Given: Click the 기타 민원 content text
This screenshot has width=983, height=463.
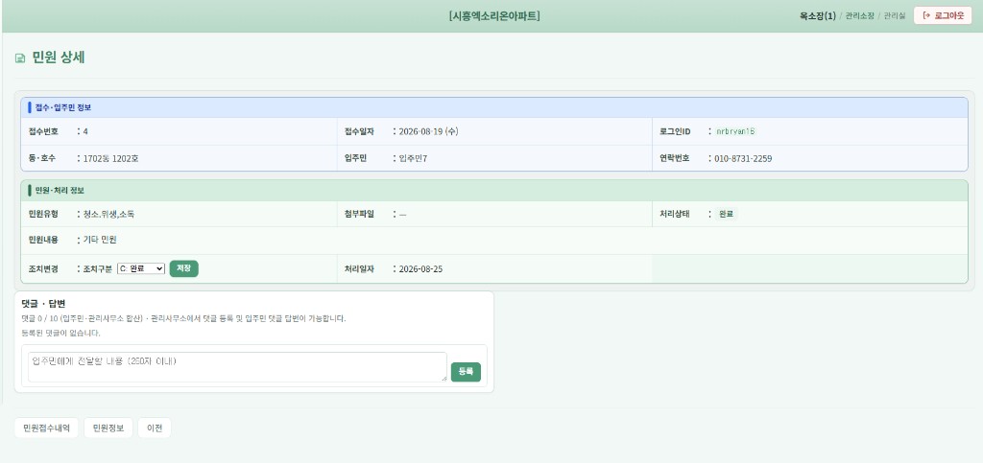Looking at the screenshot, I should [x=100, y=240].
